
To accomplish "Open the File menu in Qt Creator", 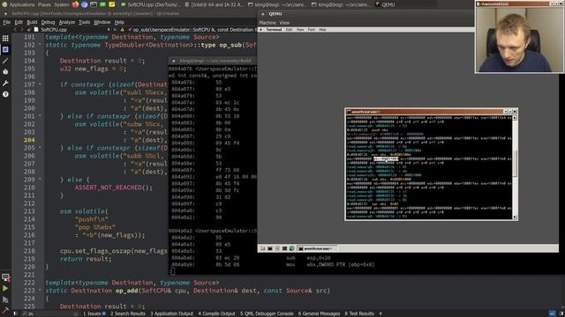I will [x=7, y=22].
